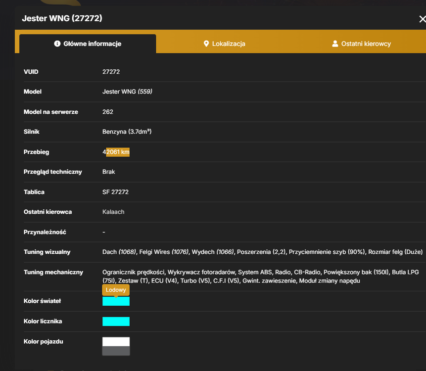This screenshot has width=426, height=371.
Task: Click the Kolor pojazdu row label
Action: (44, 342)
